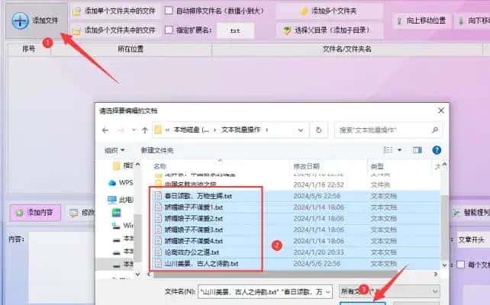Click the text file icon of 娇媚娘子不谋爱1.txt
Viewport: 490px width, 305px height.
(159, 207)
